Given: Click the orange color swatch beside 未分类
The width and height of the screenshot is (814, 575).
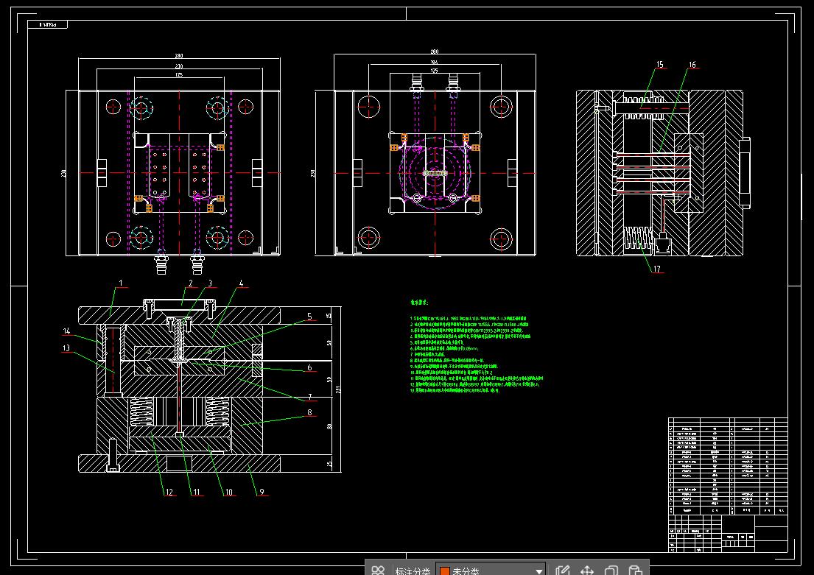Looking at the screenshot, I should click(x=445, y=571).
